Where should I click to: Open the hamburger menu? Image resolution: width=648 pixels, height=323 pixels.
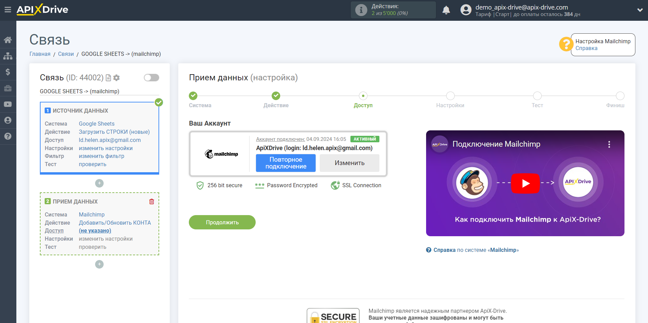click(x=8, y=10)
